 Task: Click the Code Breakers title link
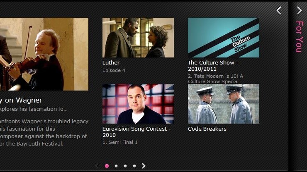pyautogui.click(x=207, y=129)
